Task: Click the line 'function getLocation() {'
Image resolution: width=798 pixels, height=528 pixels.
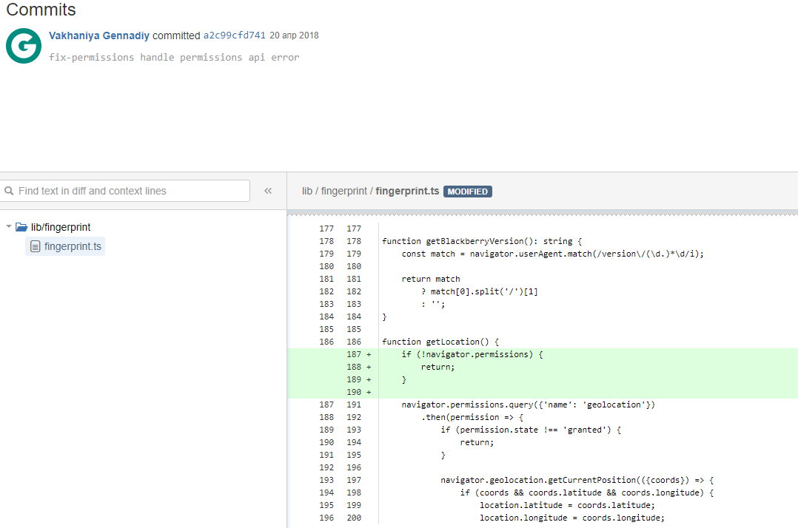Action: pyautogui.click(x=440, y=342)
